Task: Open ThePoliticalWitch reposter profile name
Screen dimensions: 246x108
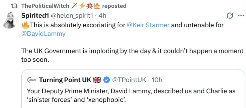Action: tap(45, 6)
